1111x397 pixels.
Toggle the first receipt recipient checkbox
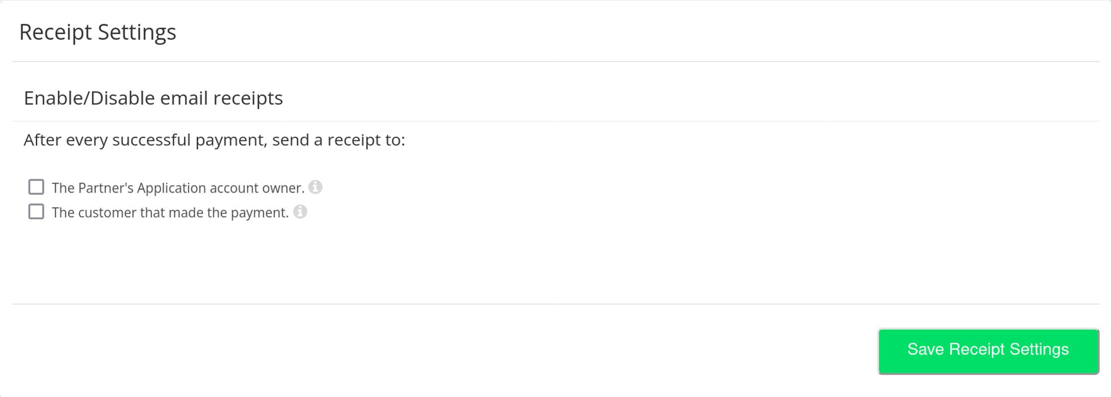pos(36,187)
